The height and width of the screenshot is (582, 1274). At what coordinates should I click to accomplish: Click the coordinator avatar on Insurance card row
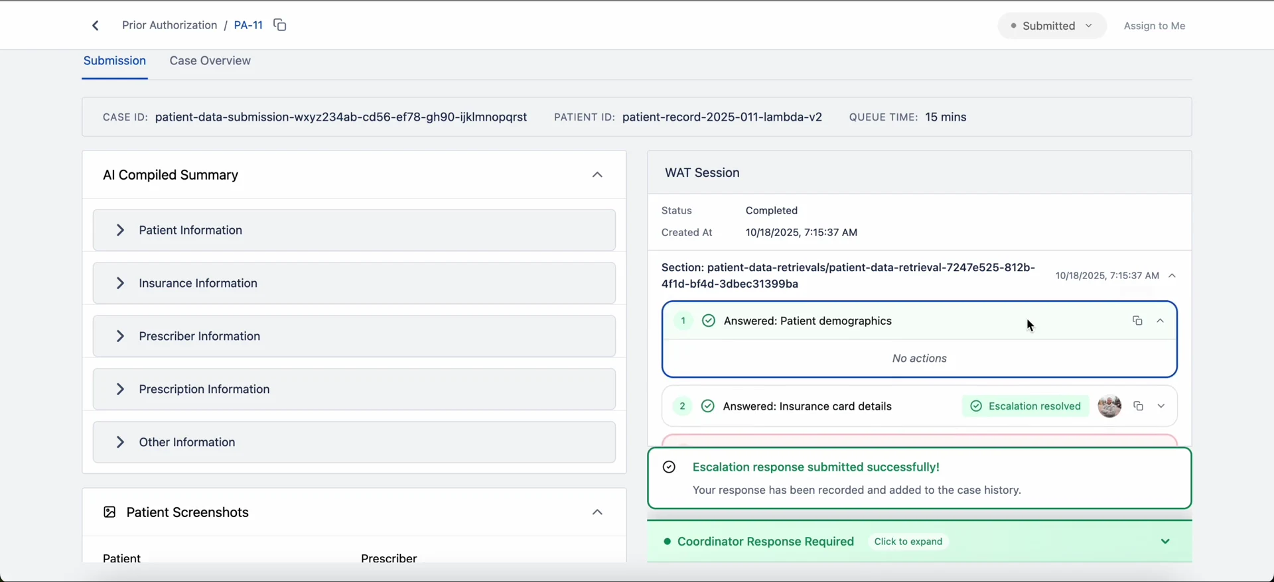(x=1109, y=406)
